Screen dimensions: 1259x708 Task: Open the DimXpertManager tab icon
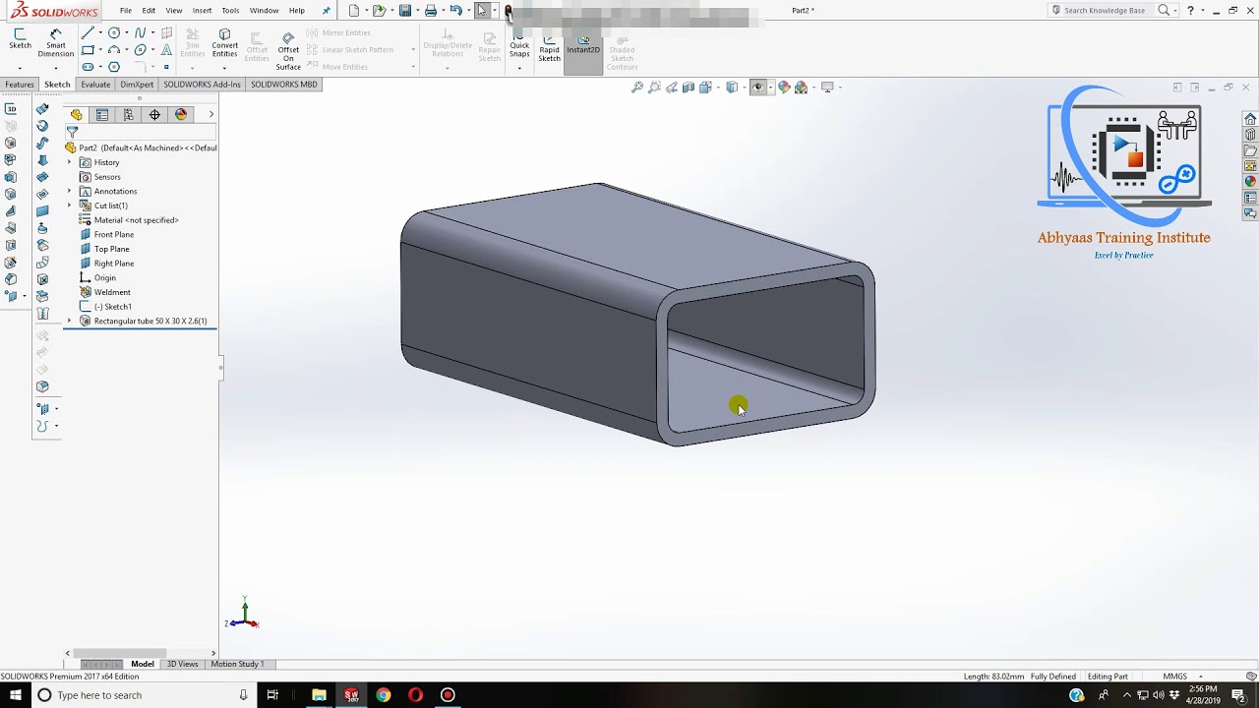point(154,115)
